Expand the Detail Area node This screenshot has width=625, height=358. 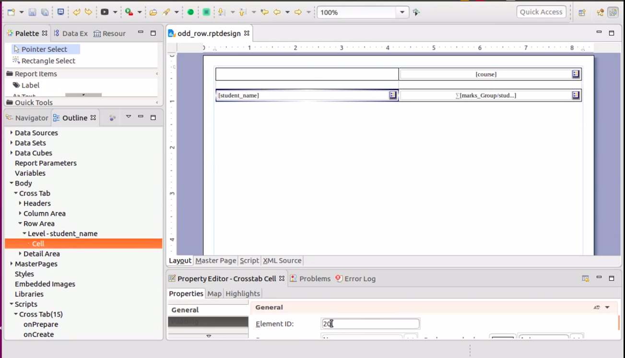[x=20, y=254]
